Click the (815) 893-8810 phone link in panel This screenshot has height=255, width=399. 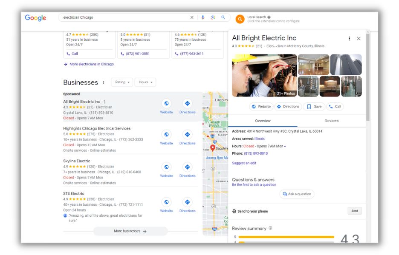[x=256, y=153]
